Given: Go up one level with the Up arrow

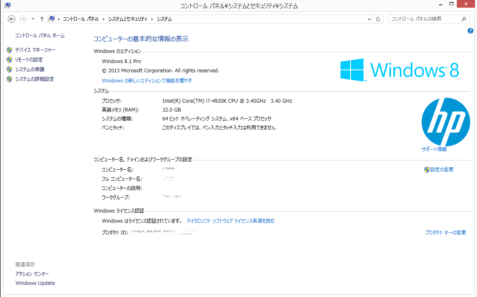Looking at the screenshot, I should coord(42,19).
